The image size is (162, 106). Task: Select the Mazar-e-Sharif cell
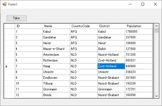point(56,49)
